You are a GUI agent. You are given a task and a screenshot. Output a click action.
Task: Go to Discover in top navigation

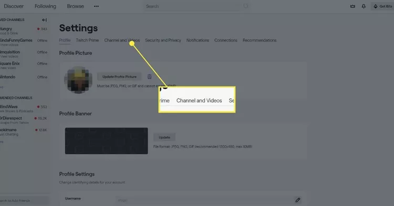tap(14, 6)
